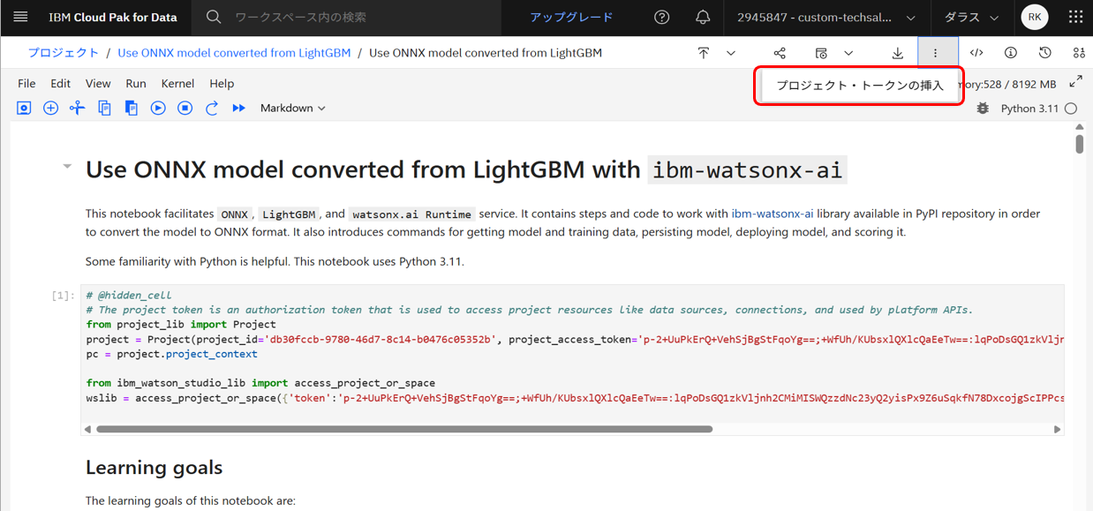The image size is (1093, 511).
Task: Save the notebook with the save icon
Action: click(24, 108)
